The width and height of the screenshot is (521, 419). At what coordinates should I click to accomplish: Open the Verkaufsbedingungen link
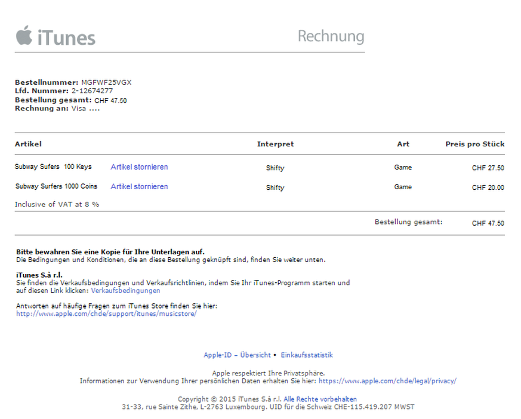125,291
